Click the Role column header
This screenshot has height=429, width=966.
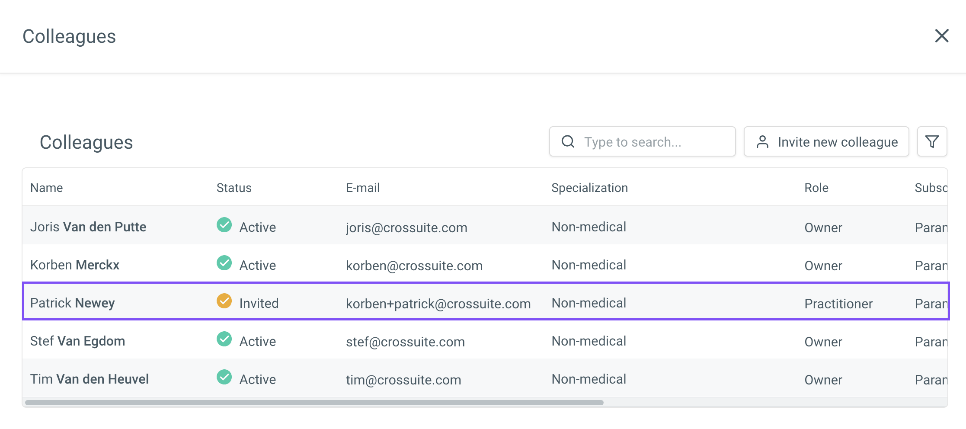click(x=816, y=188)
